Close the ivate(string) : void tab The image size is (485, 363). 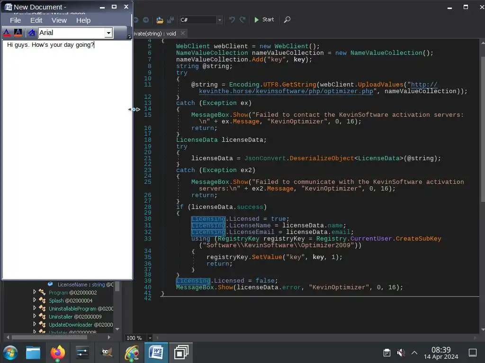(x=183, y=33)
